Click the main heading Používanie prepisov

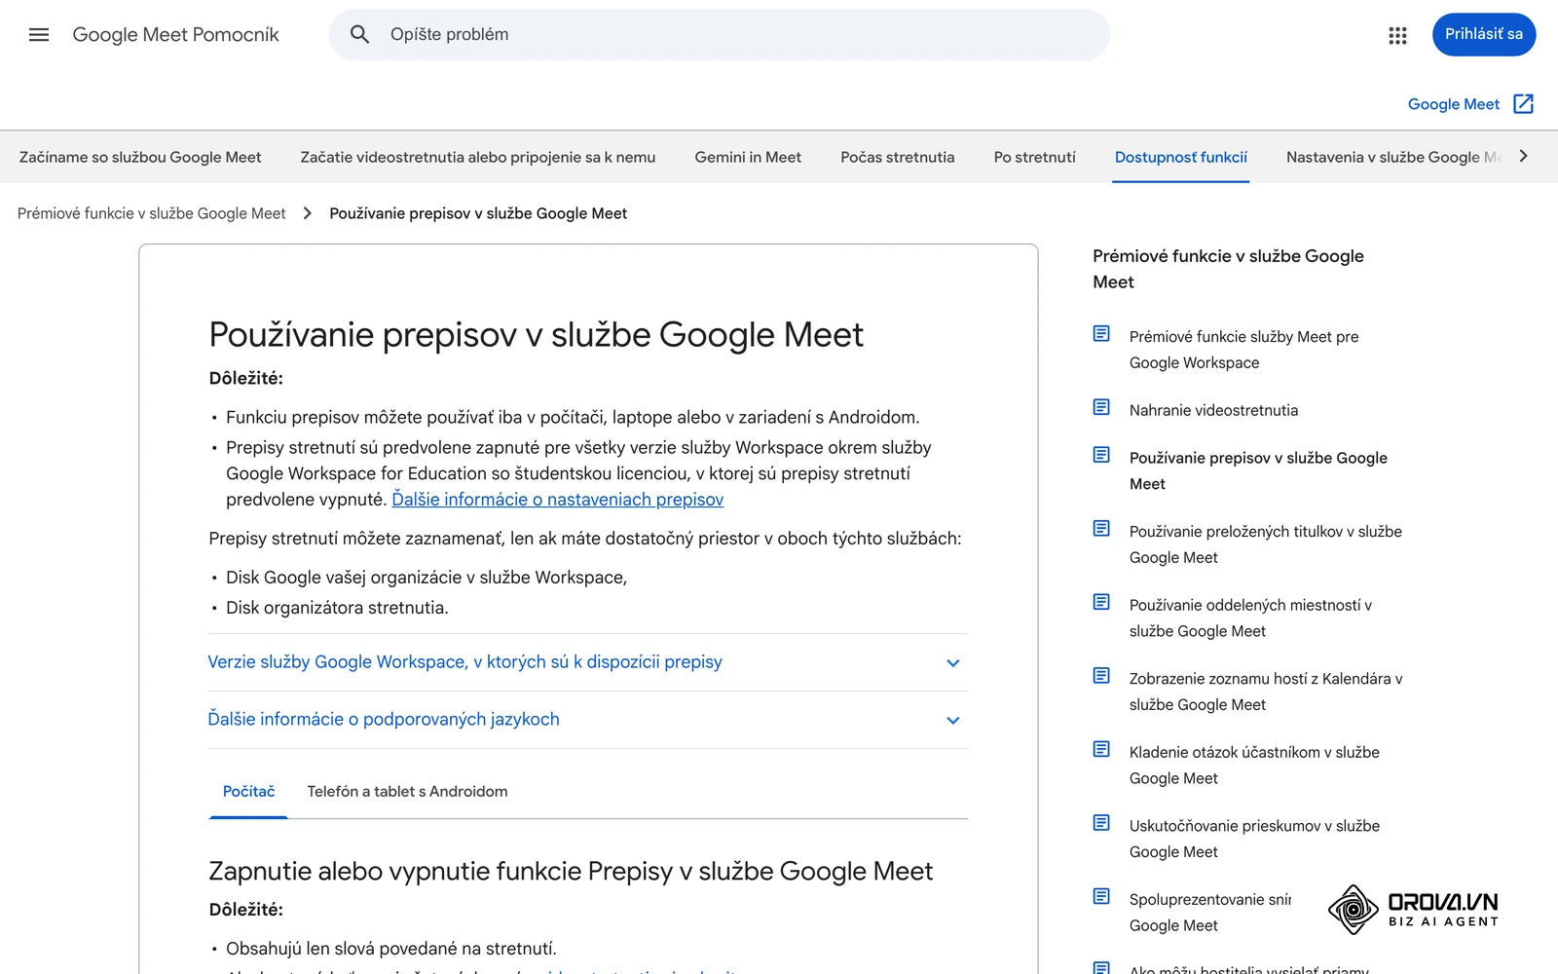[536, 335]
